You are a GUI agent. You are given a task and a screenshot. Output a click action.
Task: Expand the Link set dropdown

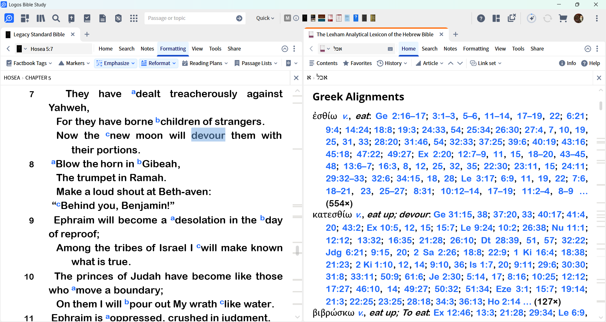(x=486, y=63)
